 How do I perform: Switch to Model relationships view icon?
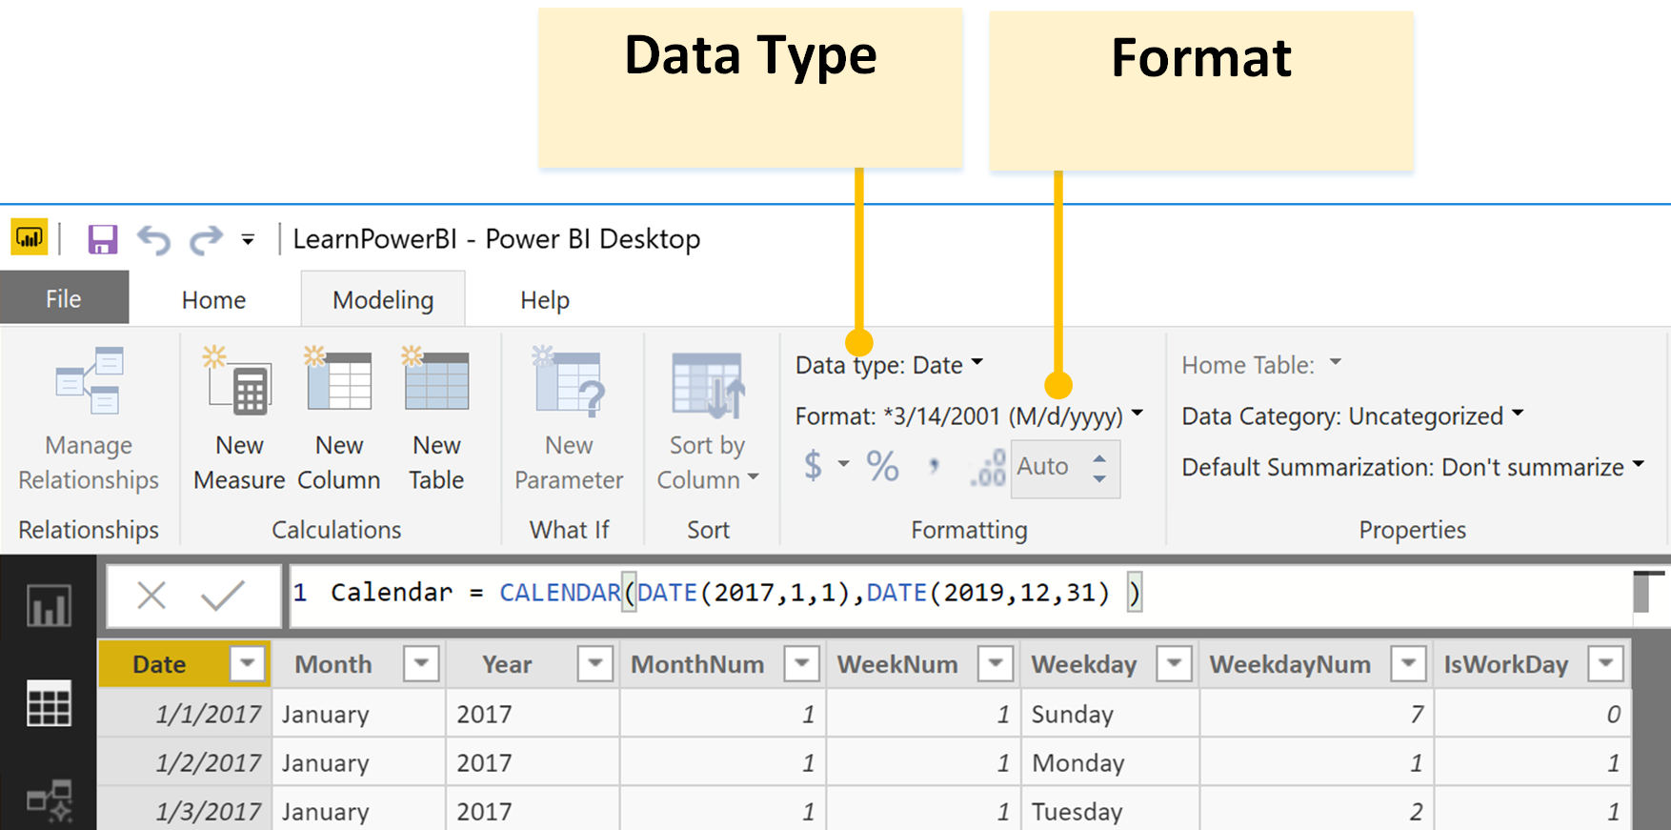(x=49, y=801)
